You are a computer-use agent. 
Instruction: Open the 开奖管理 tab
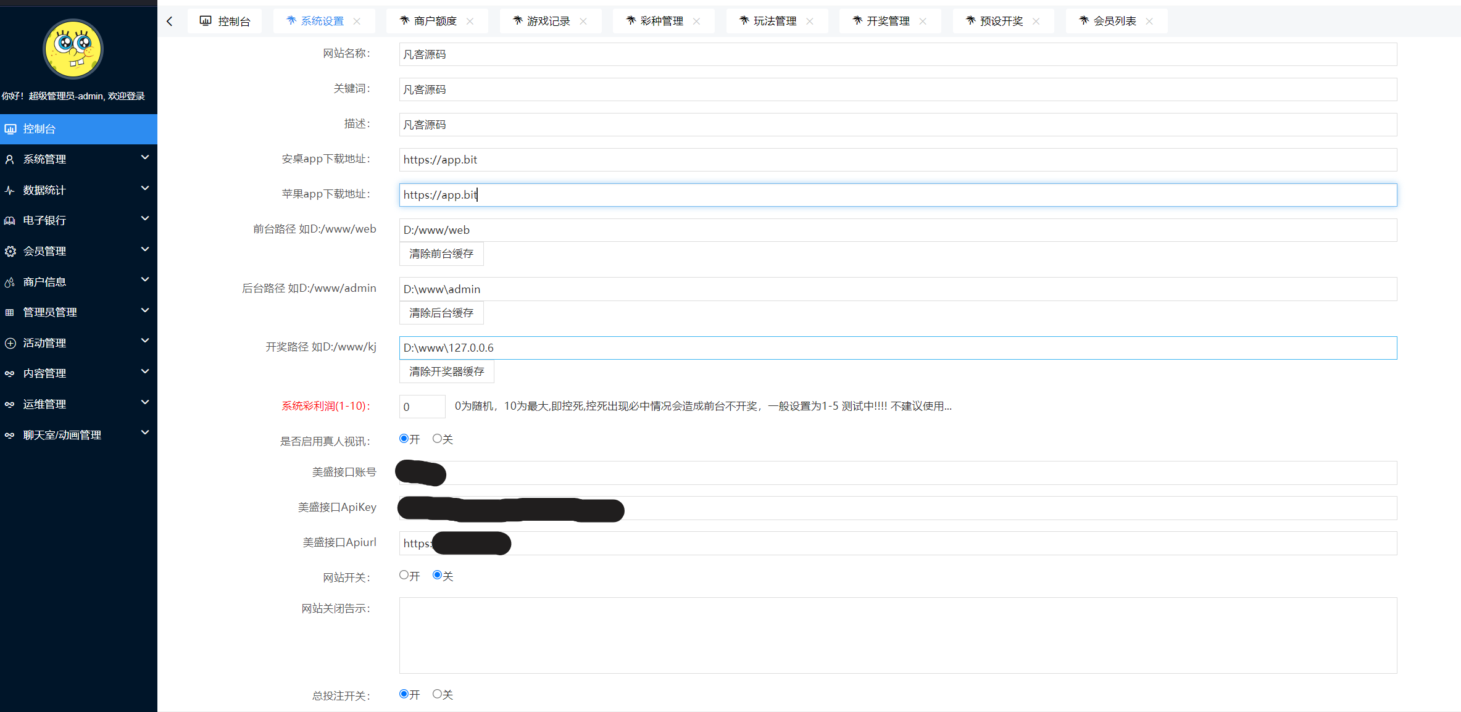[888, 22]
